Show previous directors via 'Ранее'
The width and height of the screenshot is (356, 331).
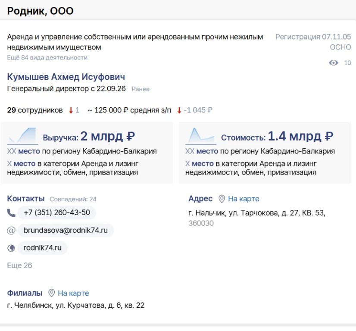[x=141, y=89]
